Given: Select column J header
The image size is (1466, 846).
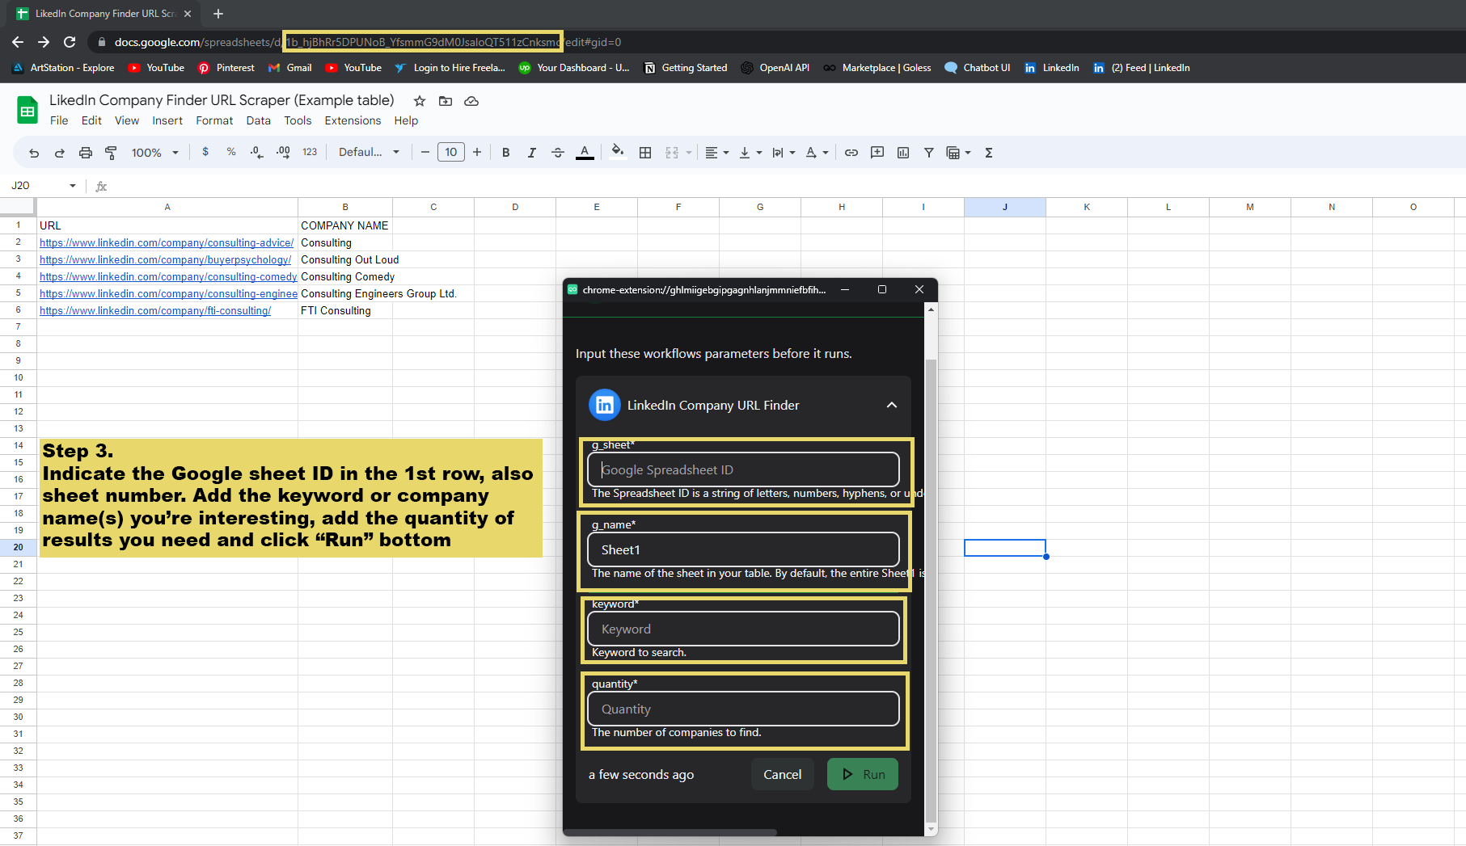Looking at the screenshot, I should (1005, 207).
